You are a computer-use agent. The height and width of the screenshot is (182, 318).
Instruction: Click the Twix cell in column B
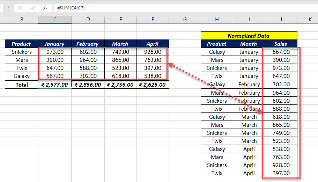point(22,68)
